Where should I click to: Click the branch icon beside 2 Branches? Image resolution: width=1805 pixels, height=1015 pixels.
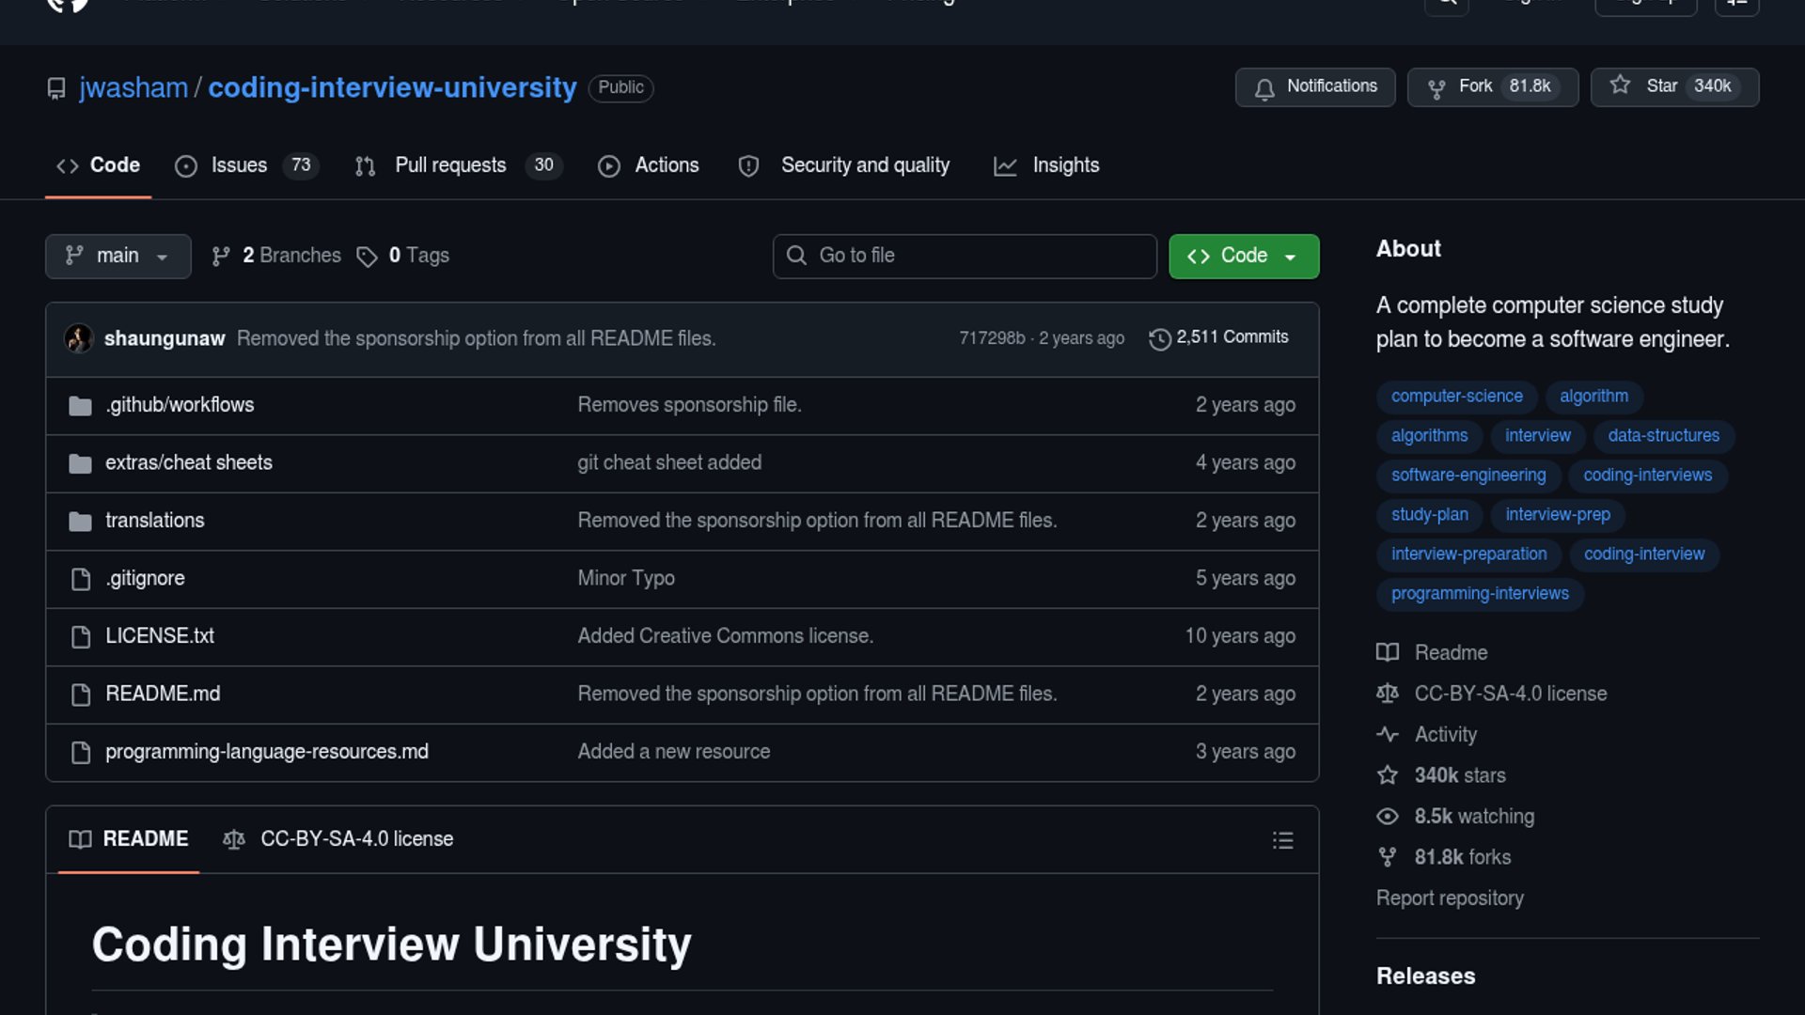[x=221, y=257]
